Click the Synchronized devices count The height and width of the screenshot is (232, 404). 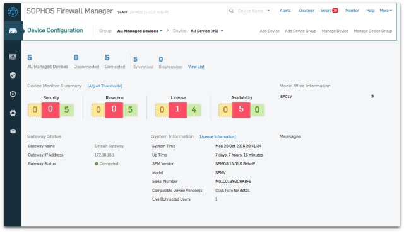coord(135,59)
